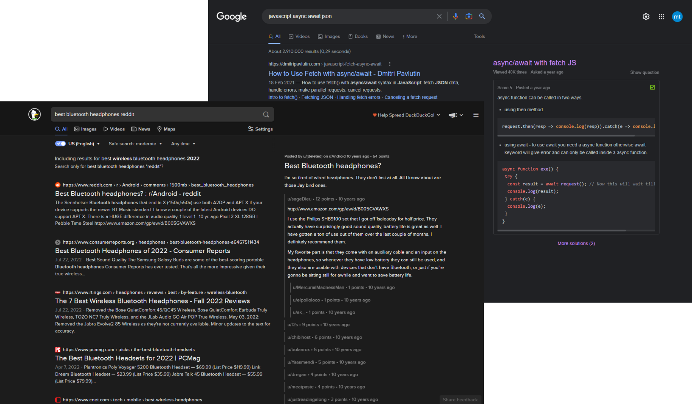The height and width of the screenshot is (404, 692).
Task: Open the DuckDuckGo hamburger menu
Action: pos(476,115)
